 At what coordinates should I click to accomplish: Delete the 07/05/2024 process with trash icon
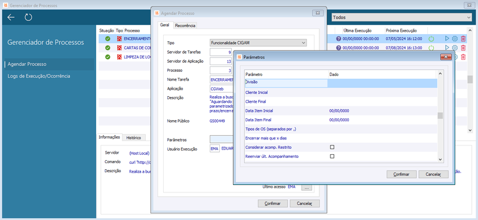tap(463, 39)
